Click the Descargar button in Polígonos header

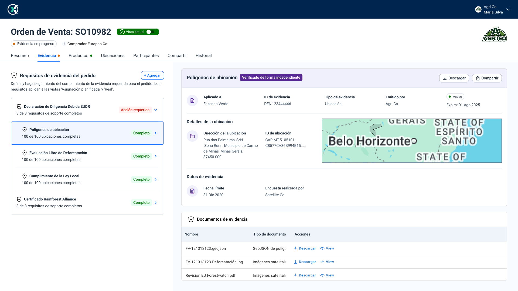(x=454, y=78)
